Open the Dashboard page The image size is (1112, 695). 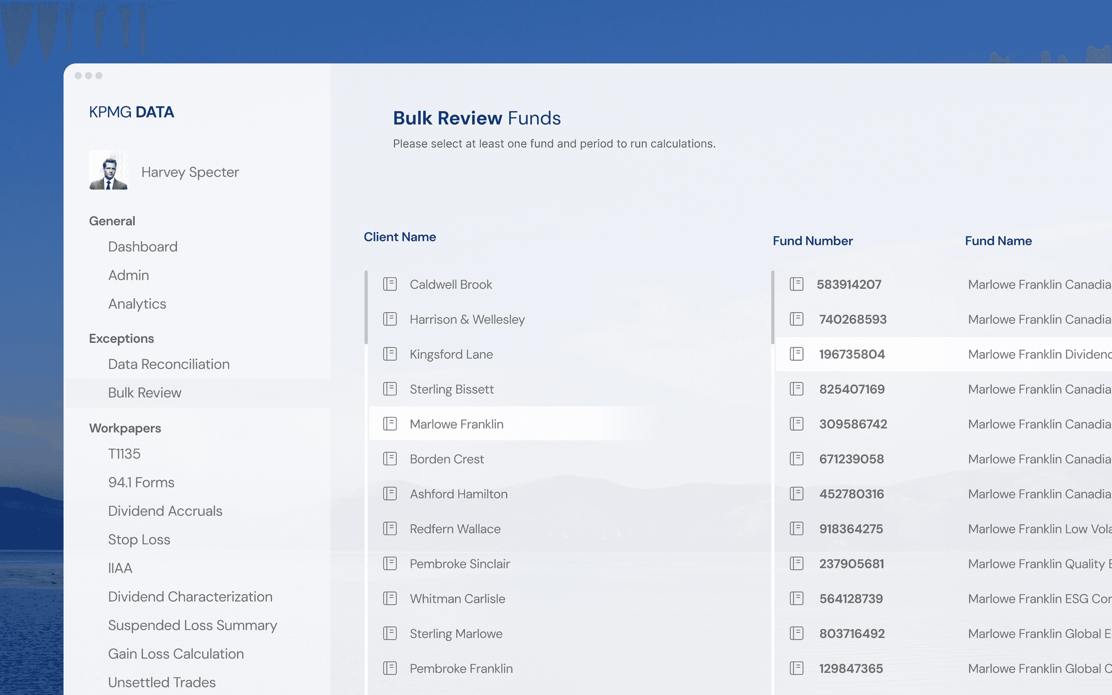click(143, 247)
